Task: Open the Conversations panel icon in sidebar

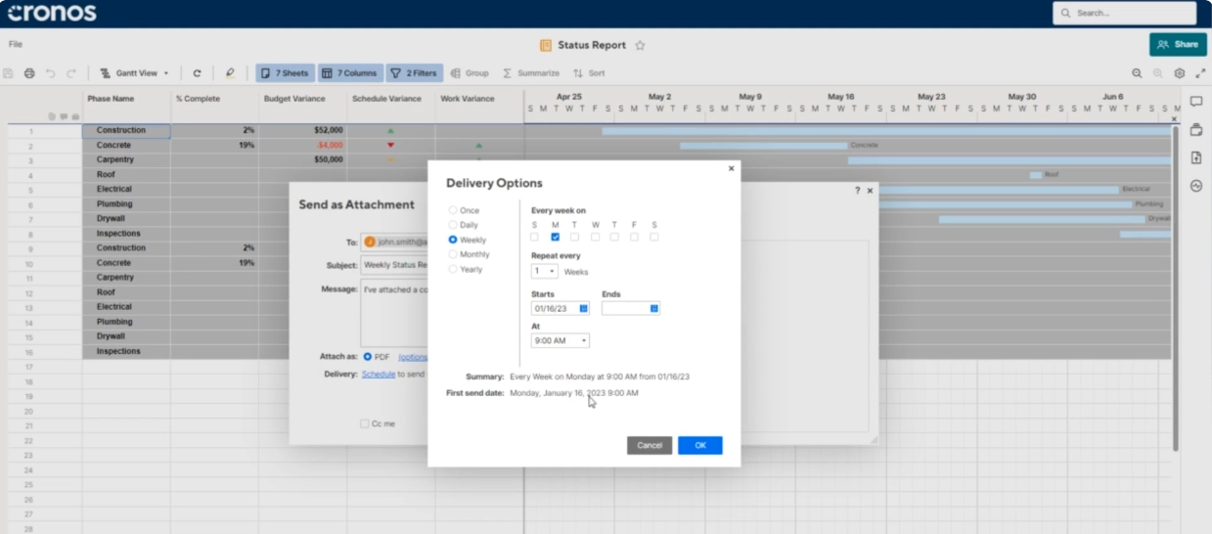Action: click(1196, 102)
